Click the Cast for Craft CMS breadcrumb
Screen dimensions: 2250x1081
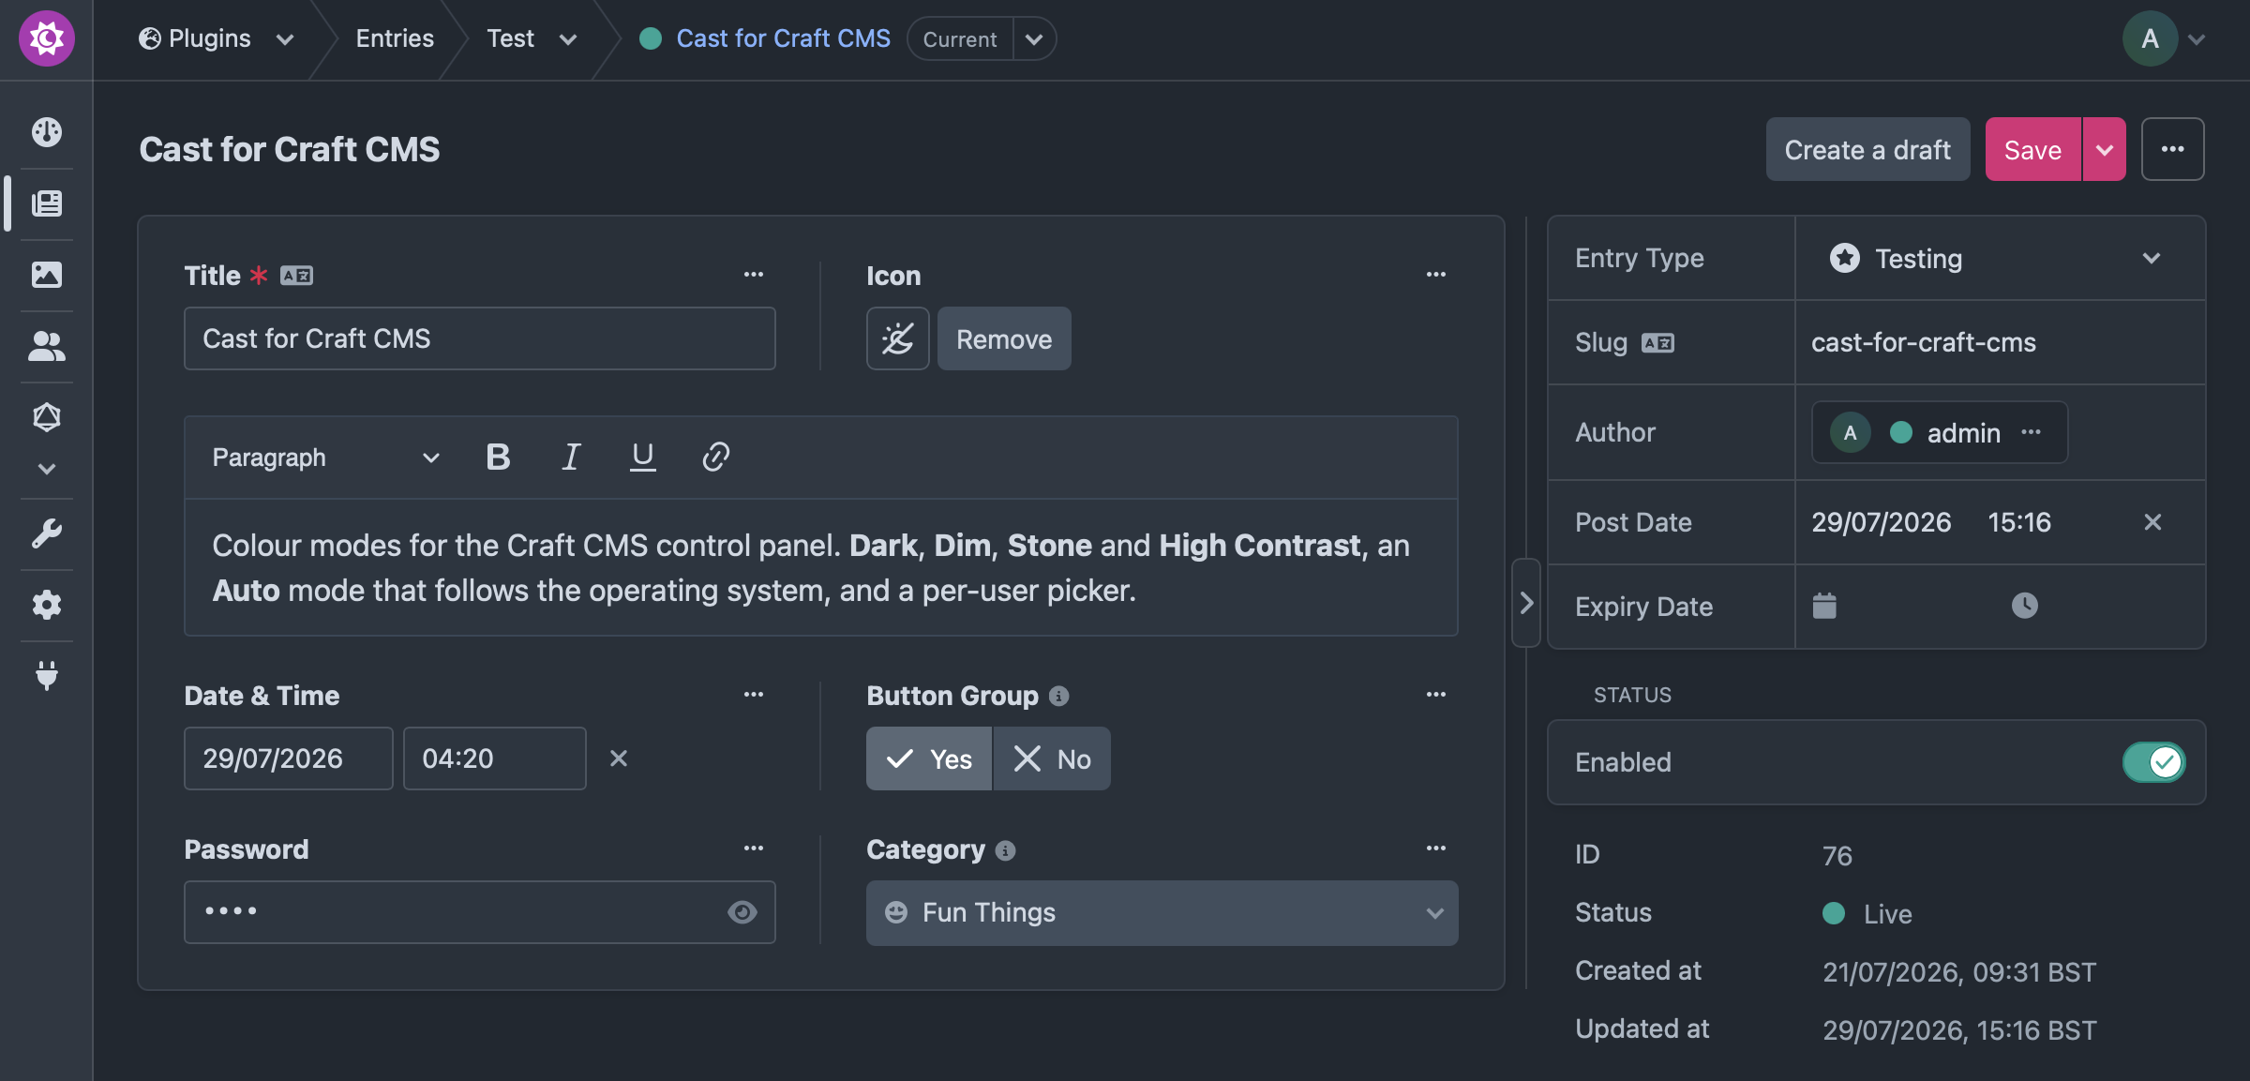(x=783, y=38)
